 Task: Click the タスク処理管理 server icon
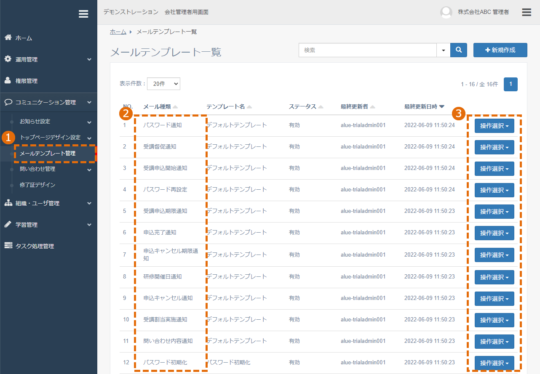click(8, 246)
